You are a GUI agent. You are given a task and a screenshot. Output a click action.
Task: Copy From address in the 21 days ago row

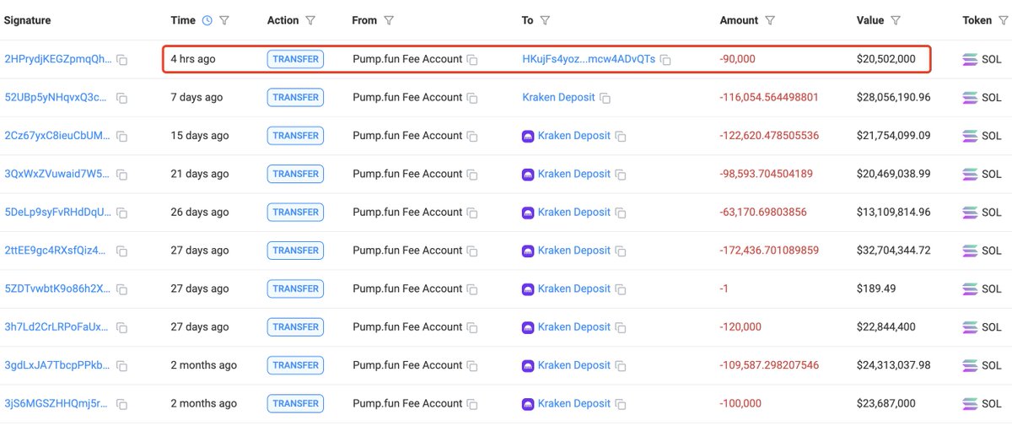coord(473,175)
